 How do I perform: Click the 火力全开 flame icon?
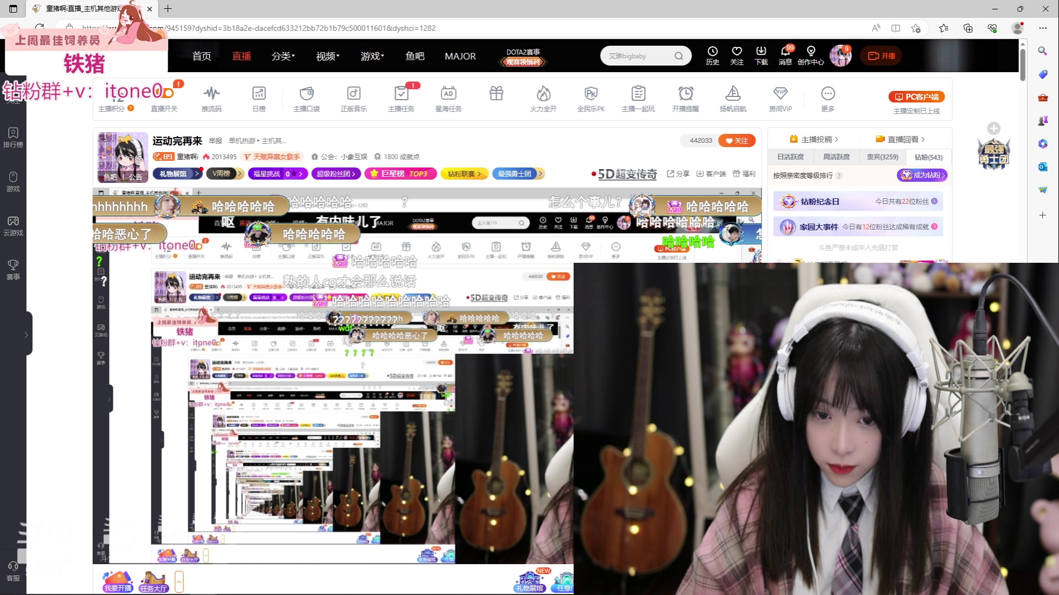[x=543, y=94]
